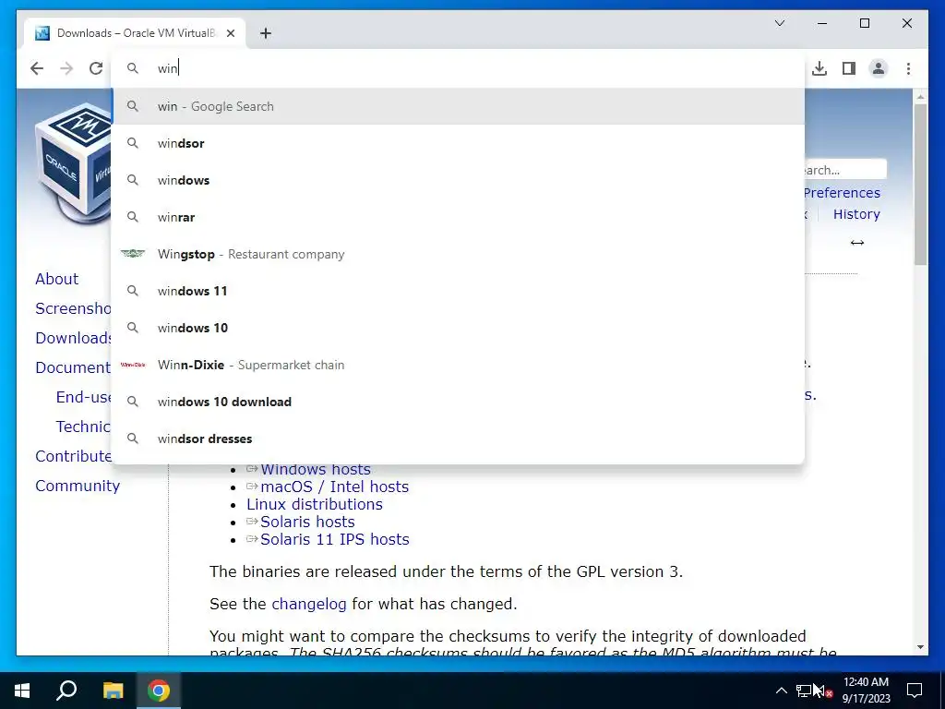
Task: Pick the 'windows 11' suggestion
Action: 458,291
